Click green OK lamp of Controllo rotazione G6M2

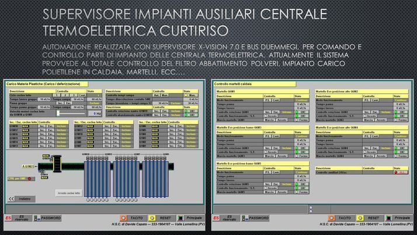point(396,112)
